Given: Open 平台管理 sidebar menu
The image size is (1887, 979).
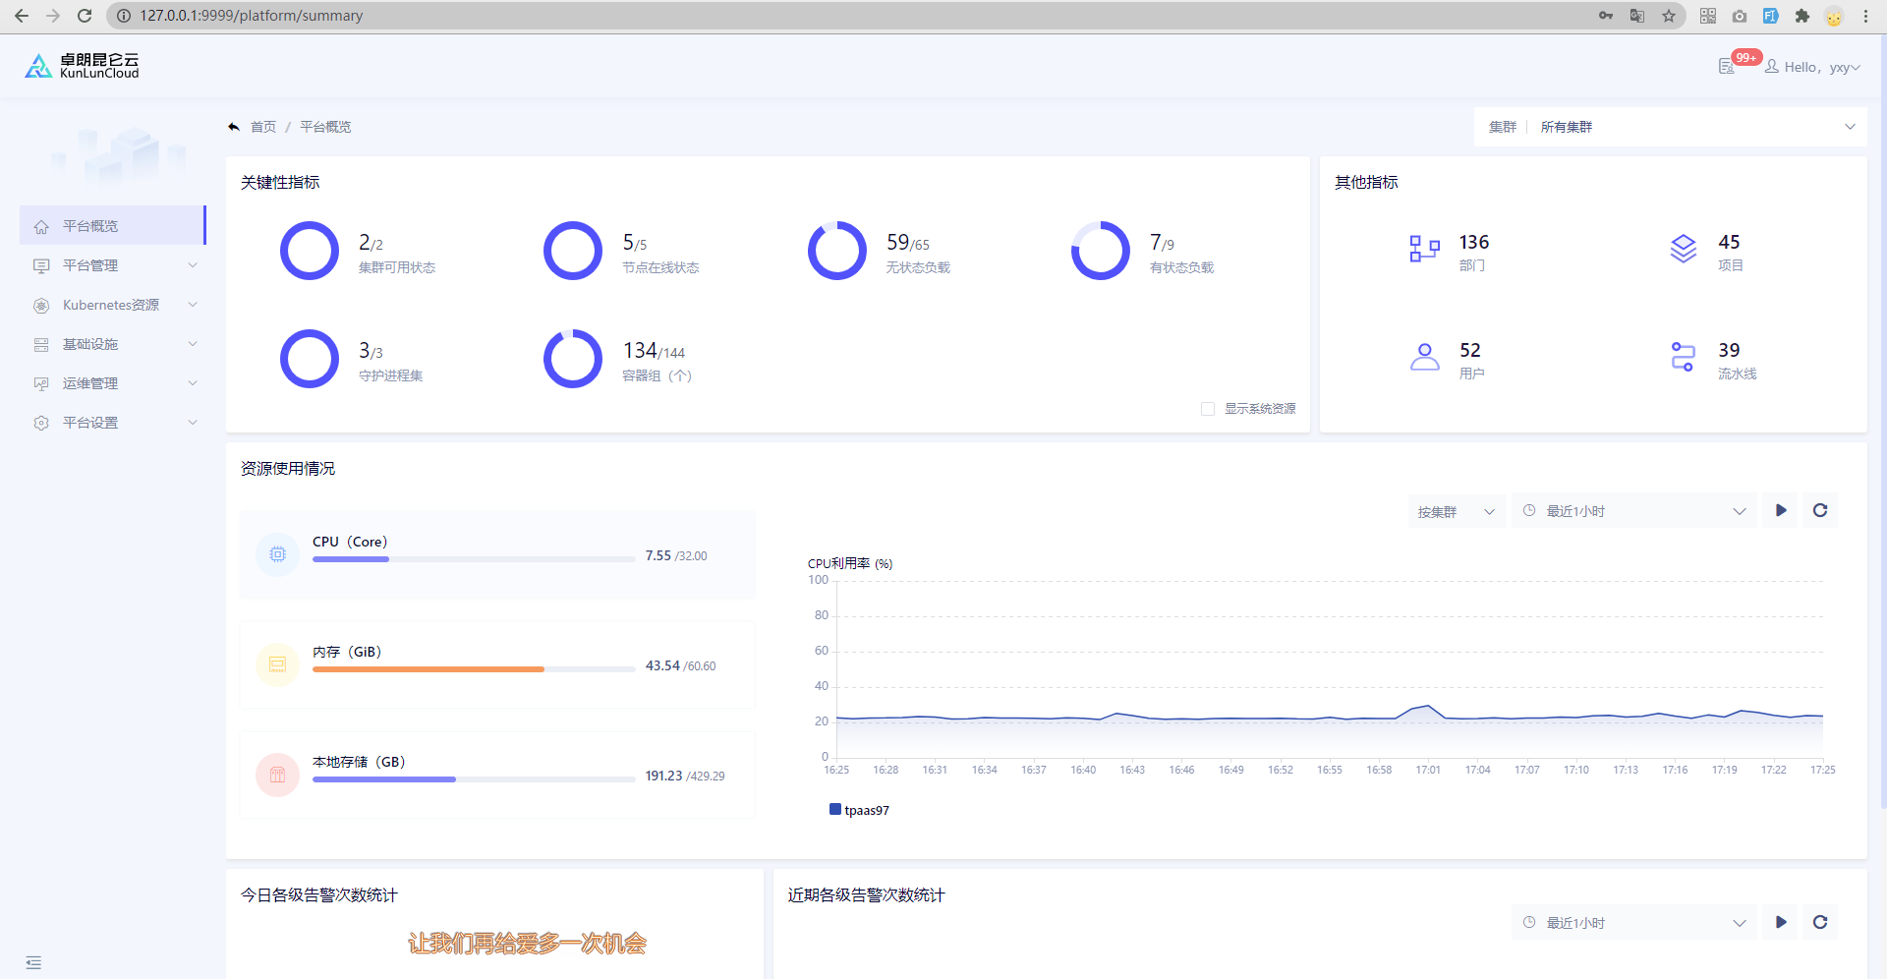Looking at the screenshot, I should click(x=112, y=265).
